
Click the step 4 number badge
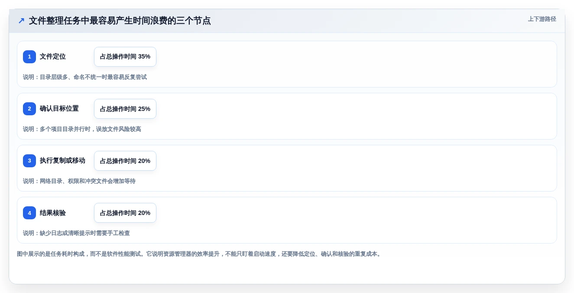29,213
